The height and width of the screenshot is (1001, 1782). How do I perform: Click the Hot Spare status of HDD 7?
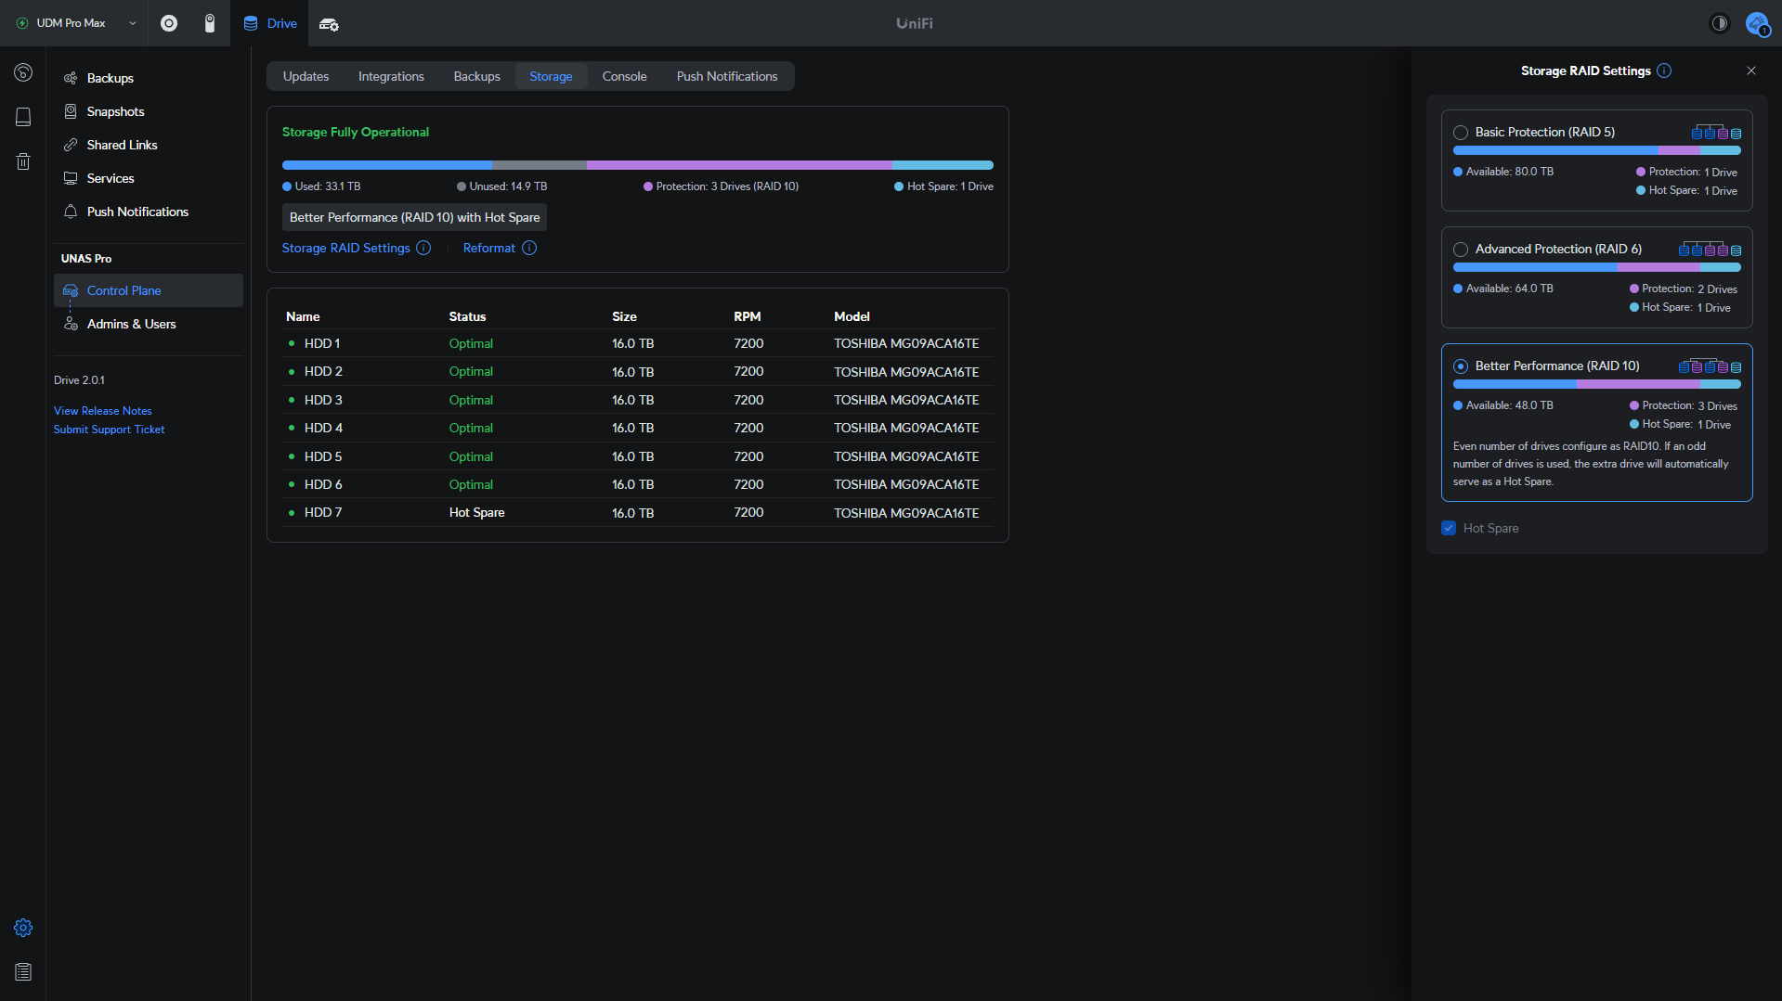(476, 512)
